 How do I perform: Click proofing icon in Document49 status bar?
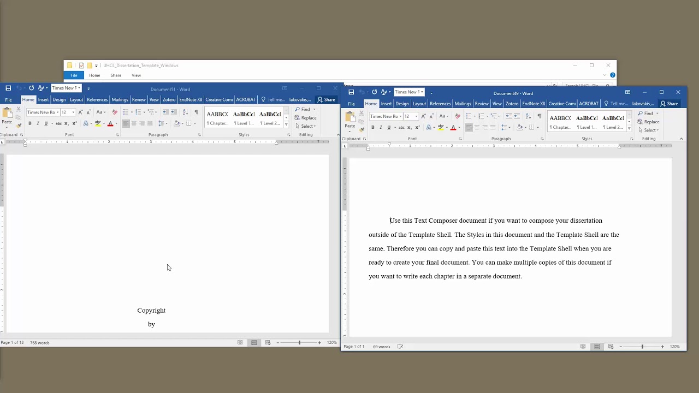pos(400,347)
